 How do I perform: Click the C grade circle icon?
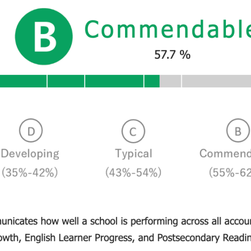tap(133, 131)
